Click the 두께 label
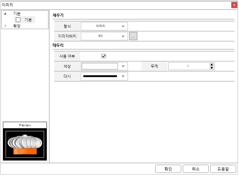Screen dimensions: 239x176 (154, 66)
